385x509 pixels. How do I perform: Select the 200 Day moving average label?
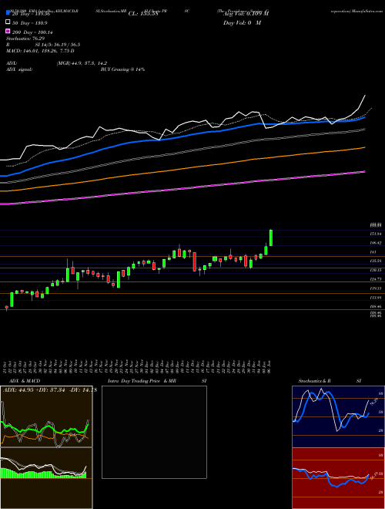click(32, 32)
